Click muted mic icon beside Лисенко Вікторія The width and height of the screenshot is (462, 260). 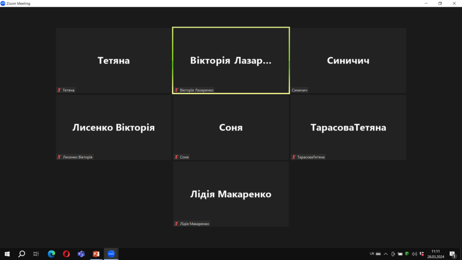59,157
